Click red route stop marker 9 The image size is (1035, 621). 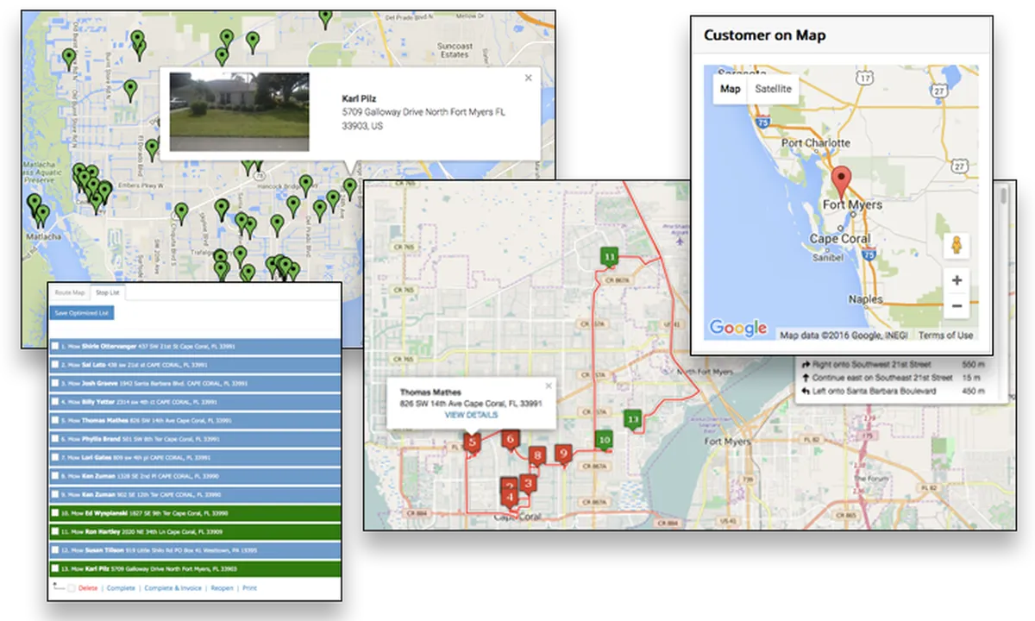click(x=562, y=454)
